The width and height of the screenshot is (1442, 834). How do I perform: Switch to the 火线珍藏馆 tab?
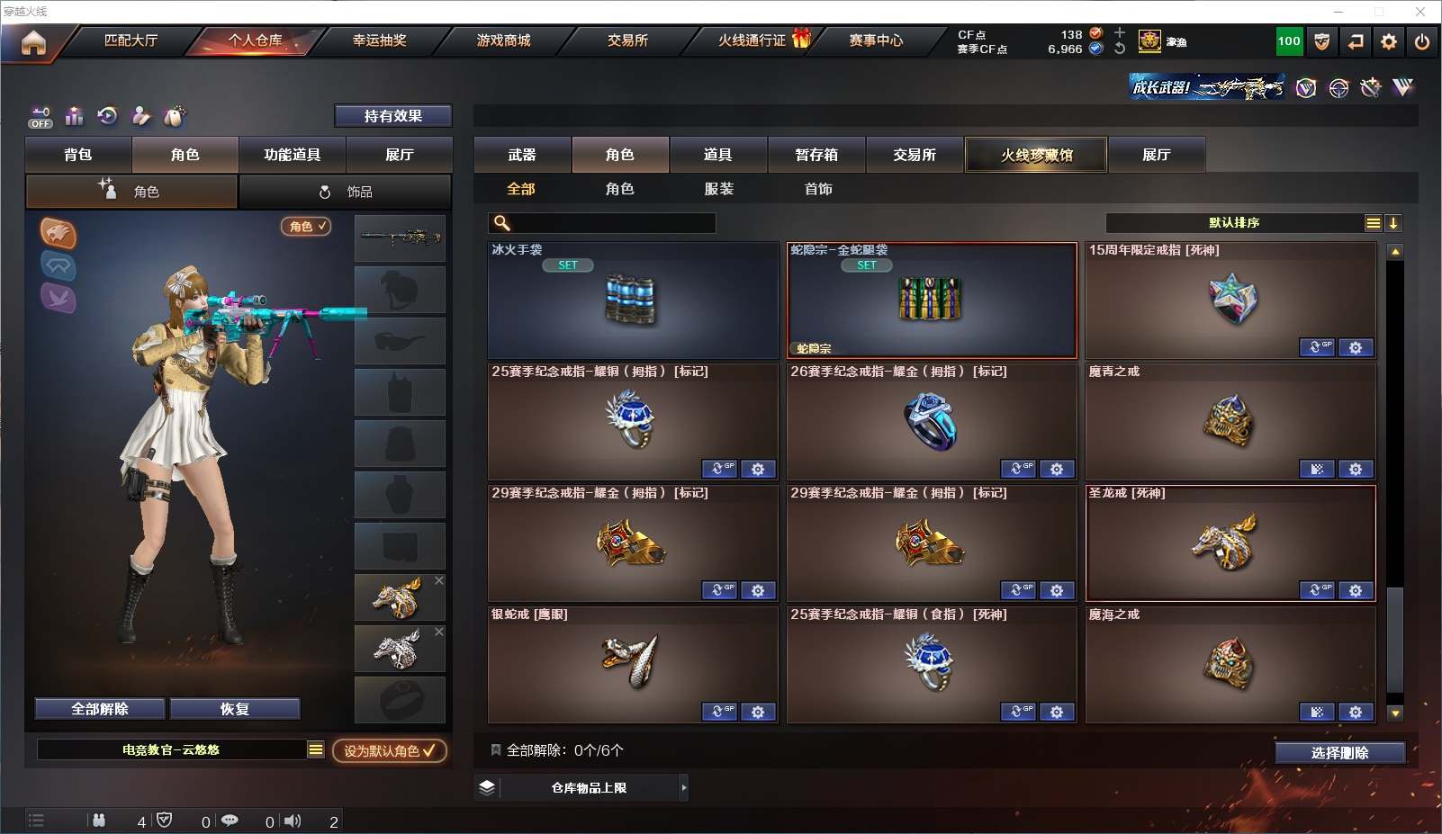point(1037,155)
